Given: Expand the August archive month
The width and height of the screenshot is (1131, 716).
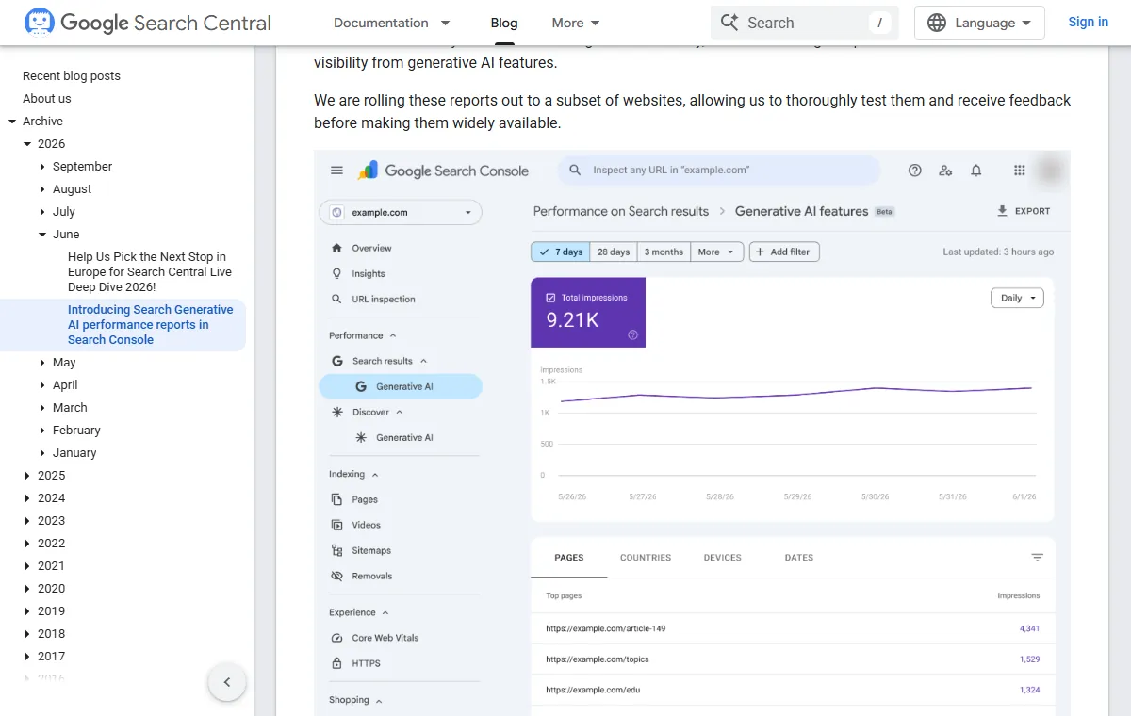Looking at the screenshot, I should 42,188.
